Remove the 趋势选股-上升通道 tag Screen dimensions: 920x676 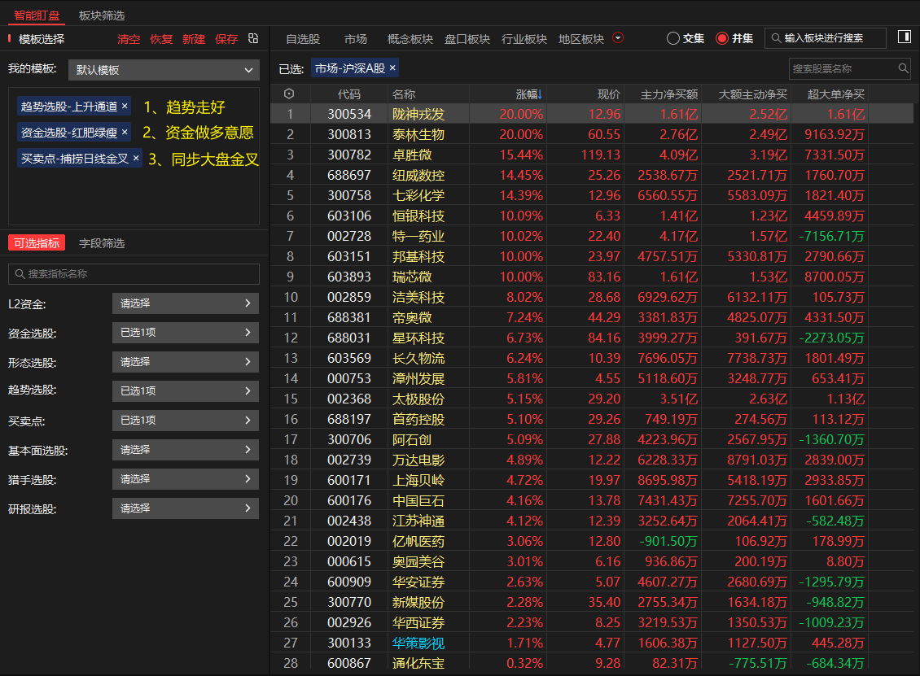click(x=125, y=106)
